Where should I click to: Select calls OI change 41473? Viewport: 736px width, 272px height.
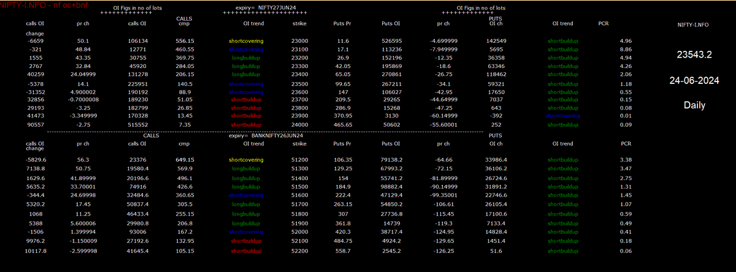pos(35,116)
